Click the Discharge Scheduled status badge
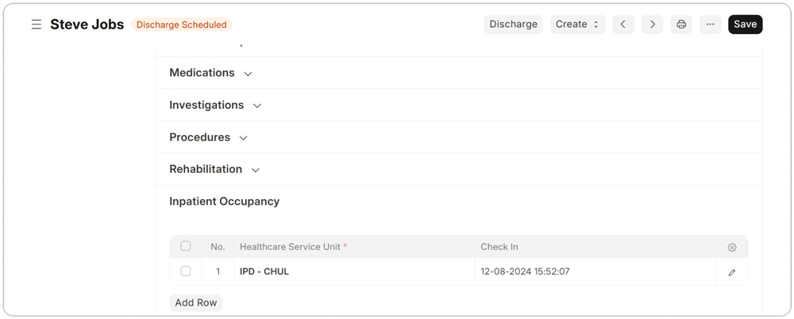 coord(182,25)
